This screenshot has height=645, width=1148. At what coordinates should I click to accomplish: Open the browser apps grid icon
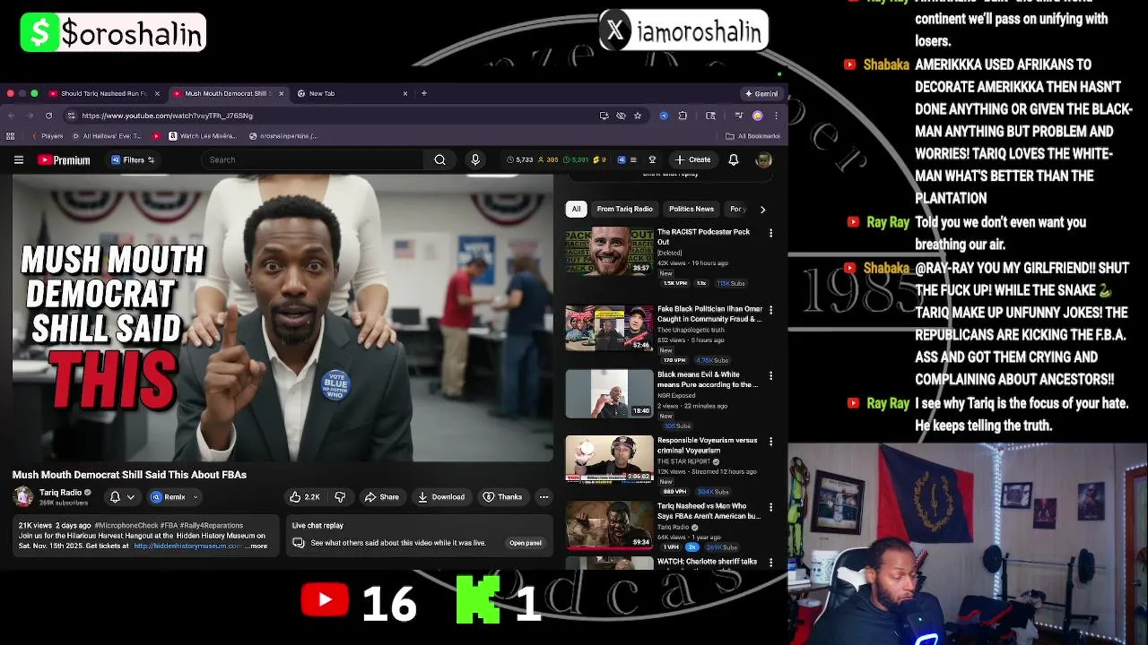10,136
